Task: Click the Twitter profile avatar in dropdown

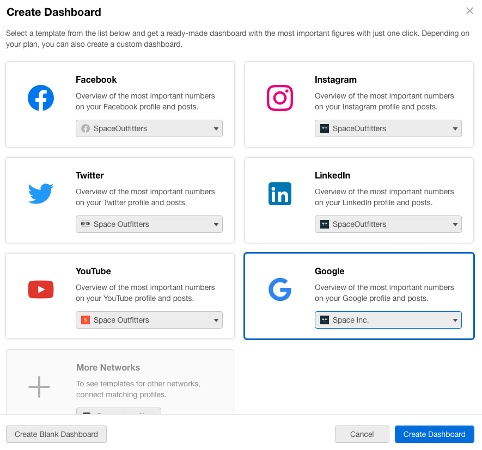Action: coord(86,224)
